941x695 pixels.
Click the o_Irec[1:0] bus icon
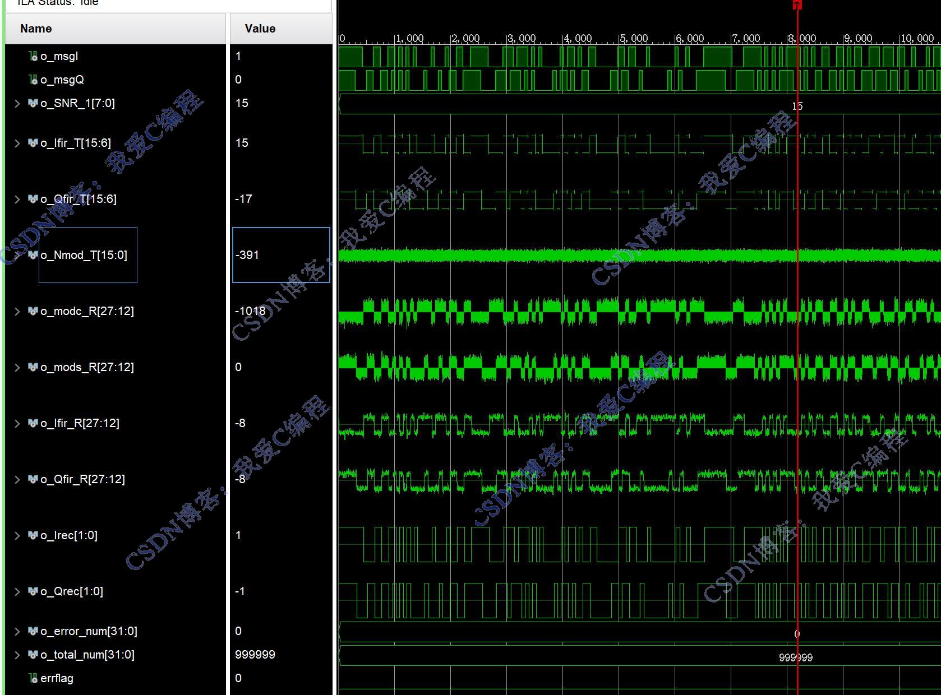pyautogui.click(x=33, y=535)
